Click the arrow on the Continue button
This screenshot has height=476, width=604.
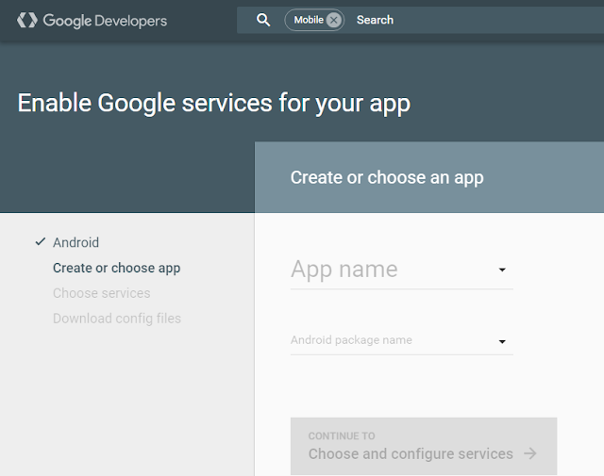click(x=530, y=453)
